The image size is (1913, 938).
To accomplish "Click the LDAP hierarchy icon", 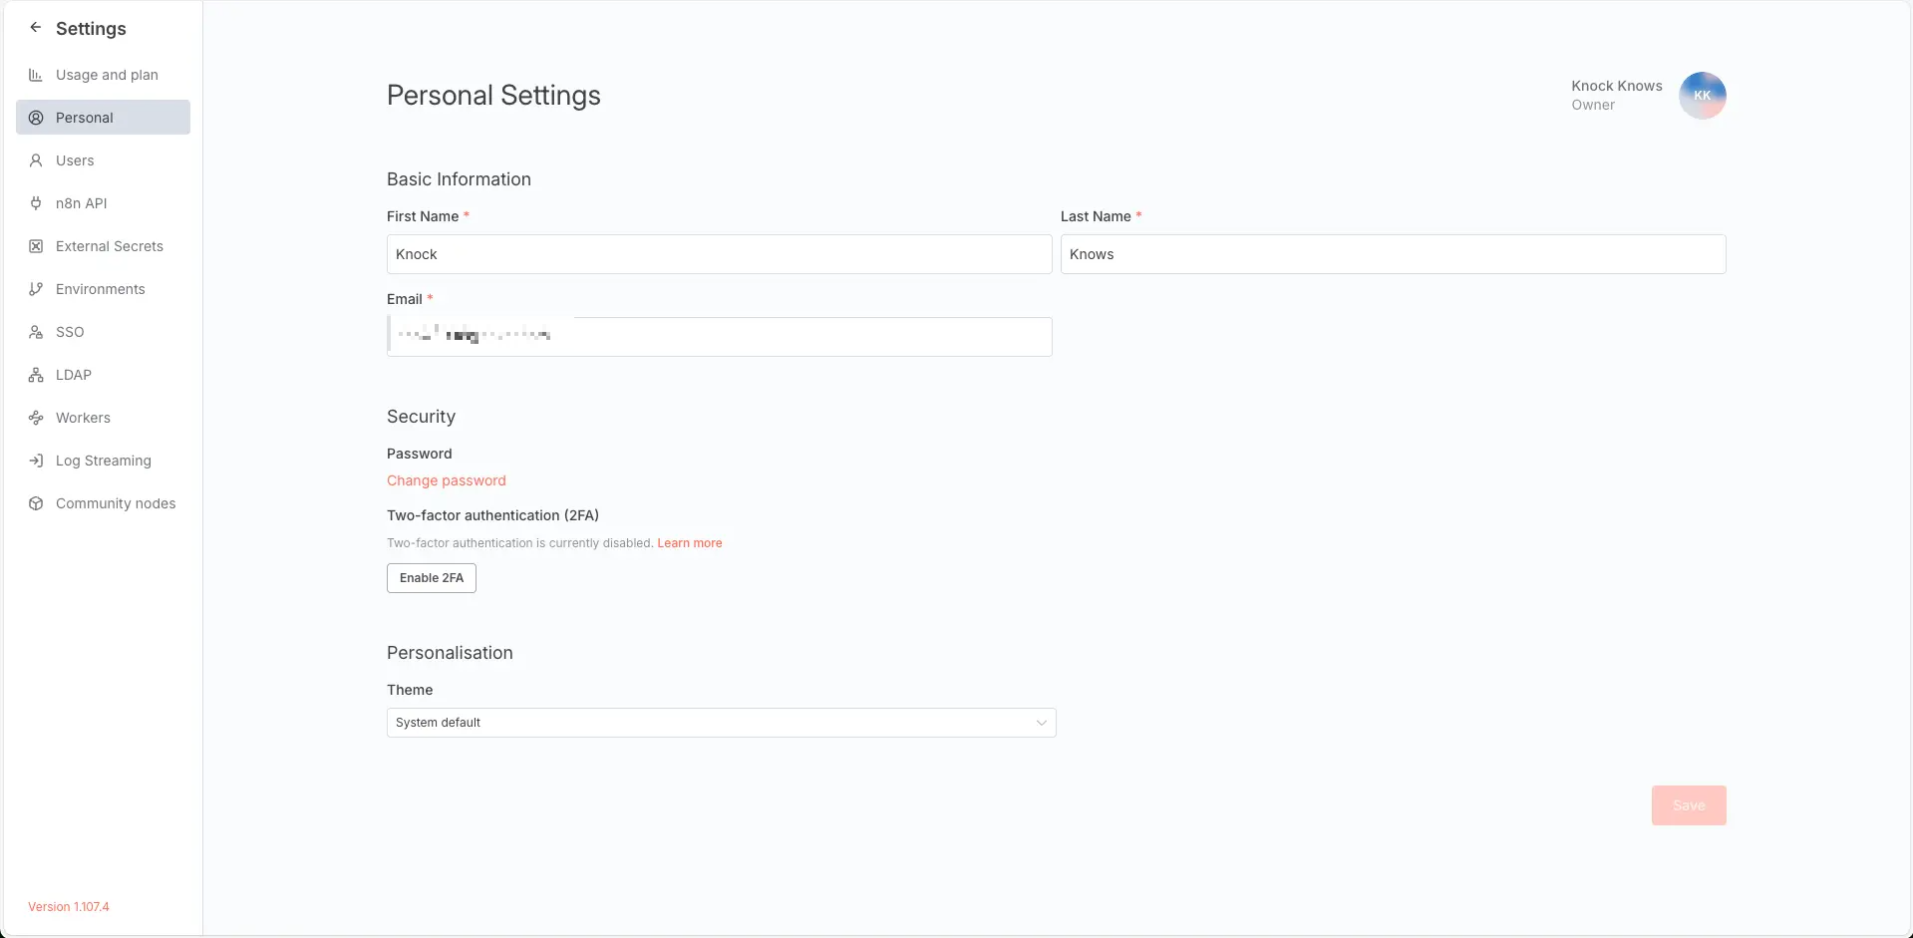I will pyautogui.click(x=36, y=375).
